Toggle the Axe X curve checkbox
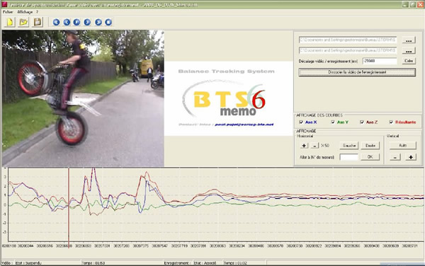Viewport: 425px width, 266px height. pyautogui.click(x=301, y=122)
